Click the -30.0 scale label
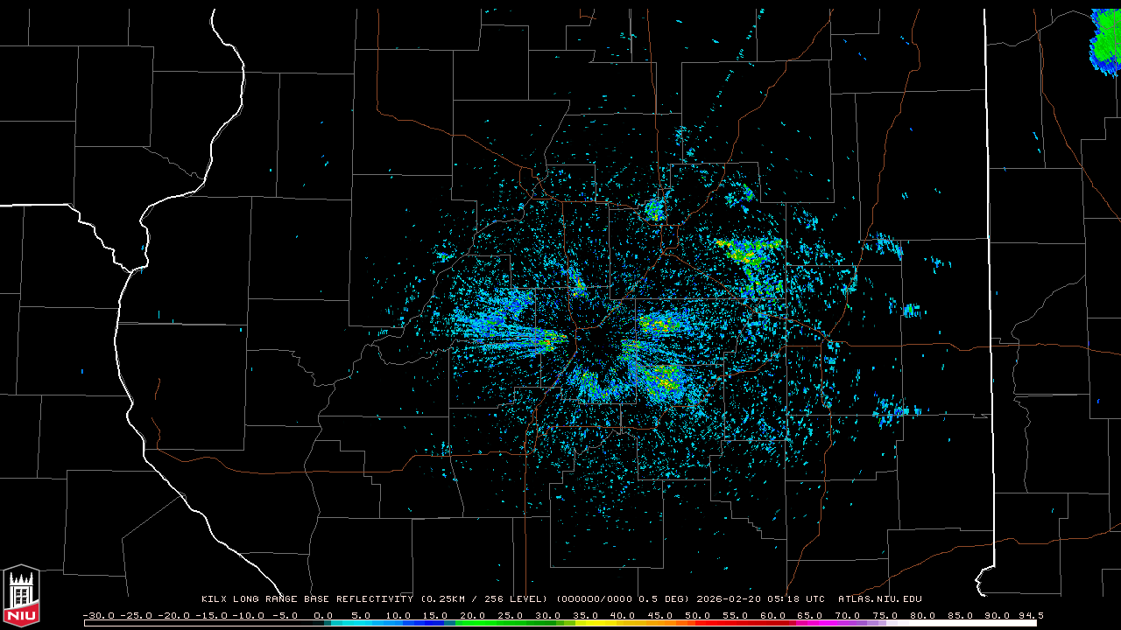This screenshot has height=630, width=1121. click(98, 616)
